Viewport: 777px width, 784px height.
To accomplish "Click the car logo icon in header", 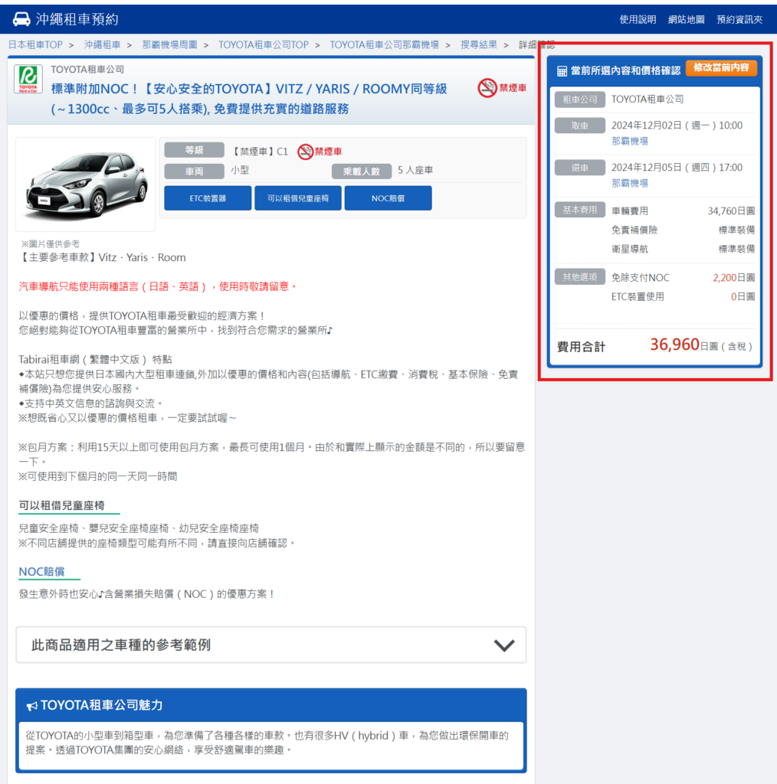I will (21, 19).
